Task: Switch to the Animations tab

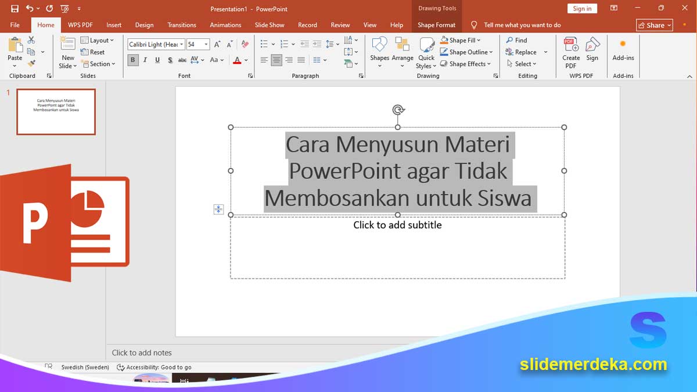Action: point(225,25)
